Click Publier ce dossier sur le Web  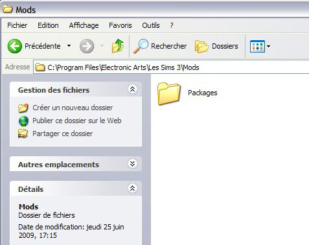click(77, 121)
